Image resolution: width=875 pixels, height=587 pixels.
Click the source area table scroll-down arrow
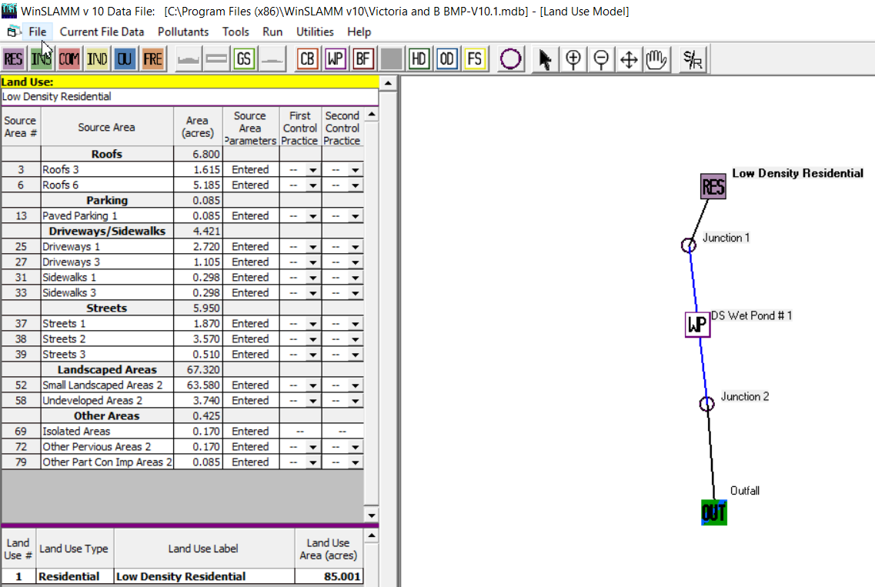coord(371,515)
